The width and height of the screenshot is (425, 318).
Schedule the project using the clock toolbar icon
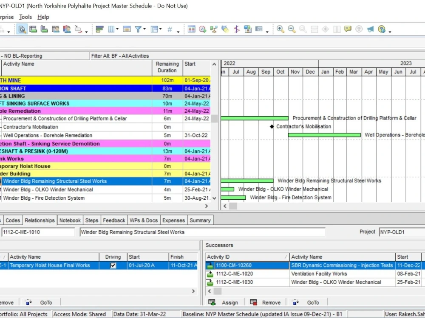[x=202, y=29]
